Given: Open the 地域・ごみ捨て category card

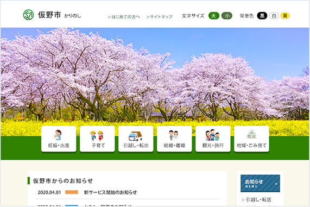Looking at the screenshot, I should tap(251, 139).
